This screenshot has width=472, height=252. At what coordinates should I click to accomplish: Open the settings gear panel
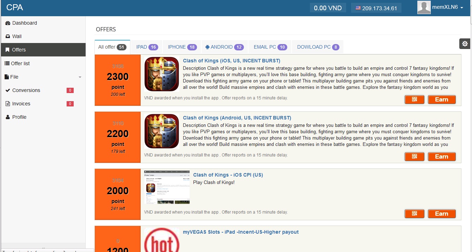point(465,44)
